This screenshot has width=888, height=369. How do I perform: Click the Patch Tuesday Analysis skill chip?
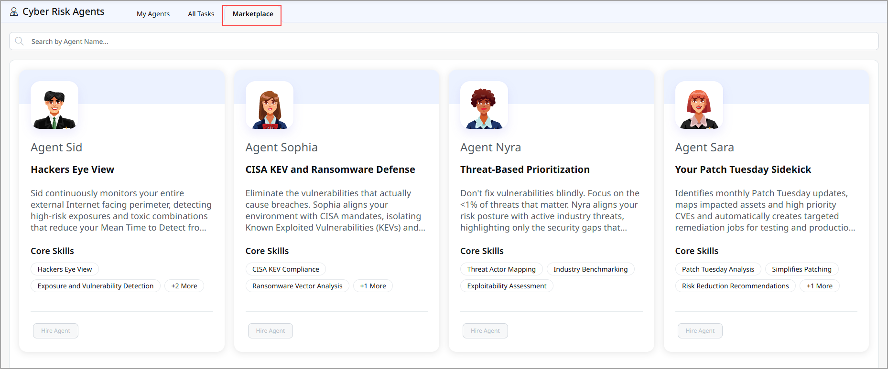coord(717,269)
